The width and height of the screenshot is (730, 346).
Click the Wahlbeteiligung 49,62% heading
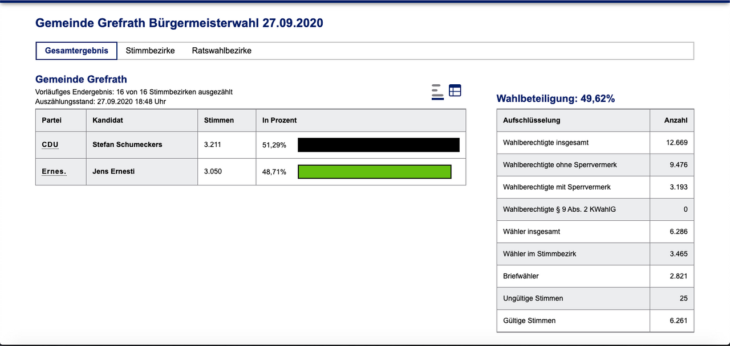(555, 99)
